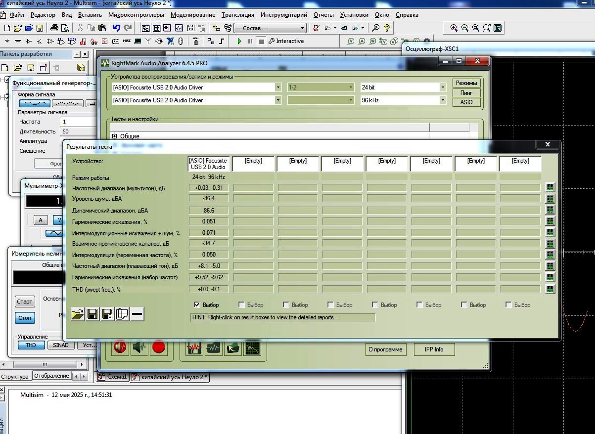Image resolution: width=595 pixels, height=434 pixels.
Task: Click Multisim Save floppy toolbar icon
Action: [40, 28]
